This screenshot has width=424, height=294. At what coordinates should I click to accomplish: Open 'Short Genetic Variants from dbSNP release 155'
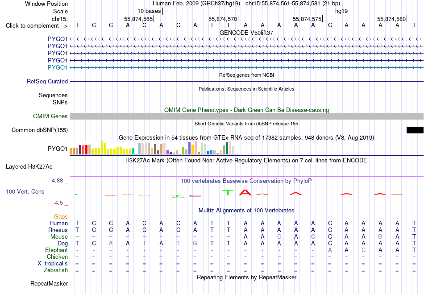point(246,124)
